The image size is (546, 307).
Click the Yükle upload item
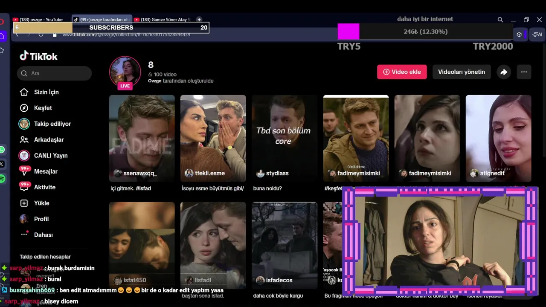pyautogui.click(x=35, y=203)
